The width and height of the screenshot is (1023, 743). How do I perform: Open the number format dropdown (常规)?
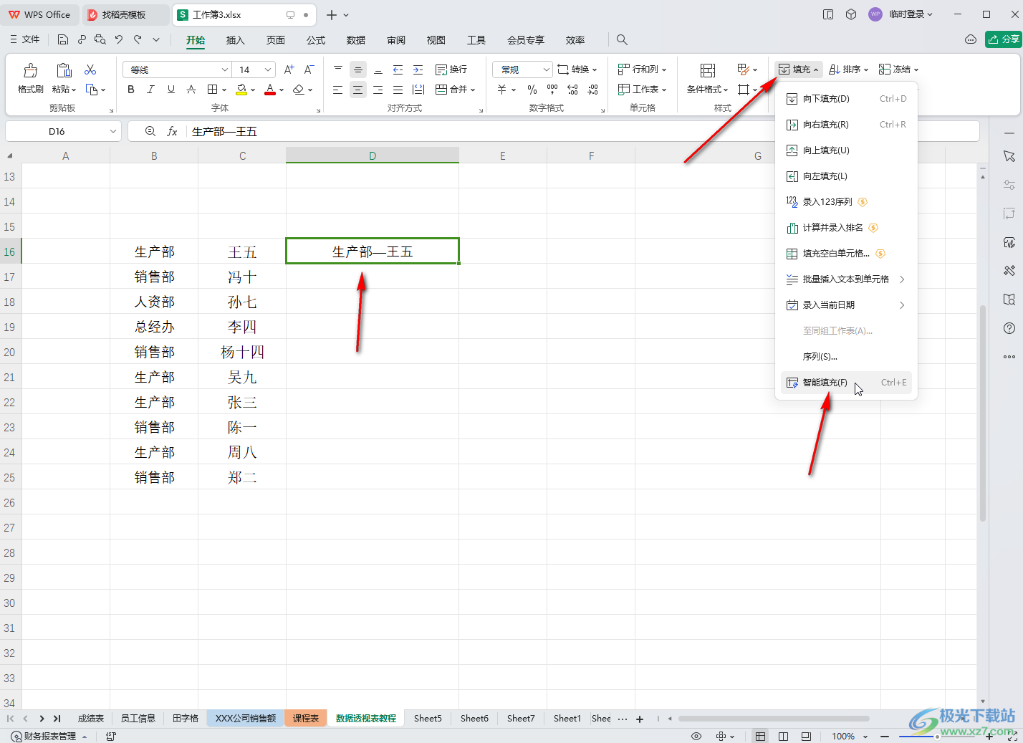point(546,69)
